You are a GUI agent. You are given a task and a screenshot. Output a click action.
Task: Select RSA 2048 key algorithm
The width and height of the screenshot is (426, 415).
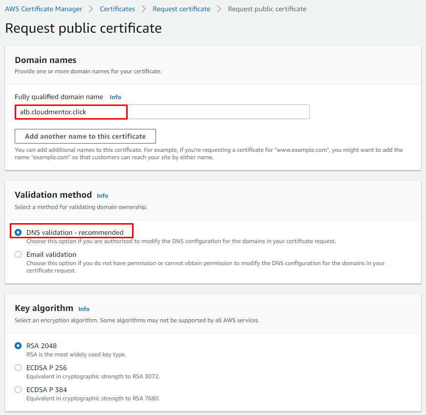18,346
